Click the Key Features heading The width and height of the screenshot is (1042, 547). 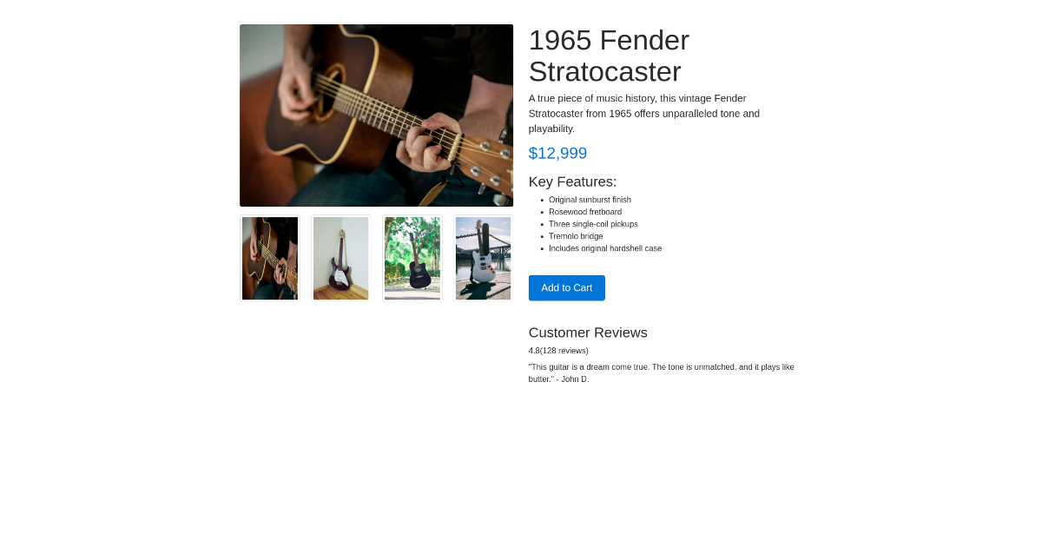(572, 181)
